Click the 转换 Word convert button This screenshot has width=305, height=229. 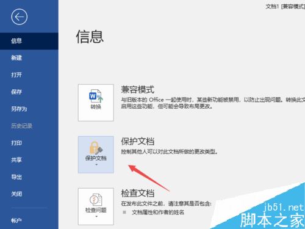click(x=96, y=103)
